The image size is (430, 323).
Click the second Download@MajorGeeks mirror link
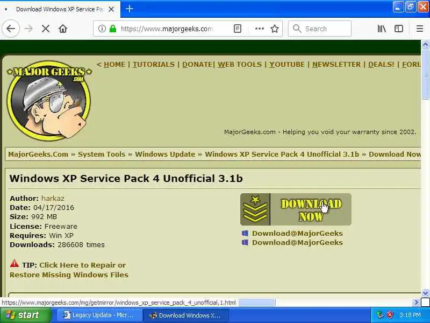[x=297, y=243]
